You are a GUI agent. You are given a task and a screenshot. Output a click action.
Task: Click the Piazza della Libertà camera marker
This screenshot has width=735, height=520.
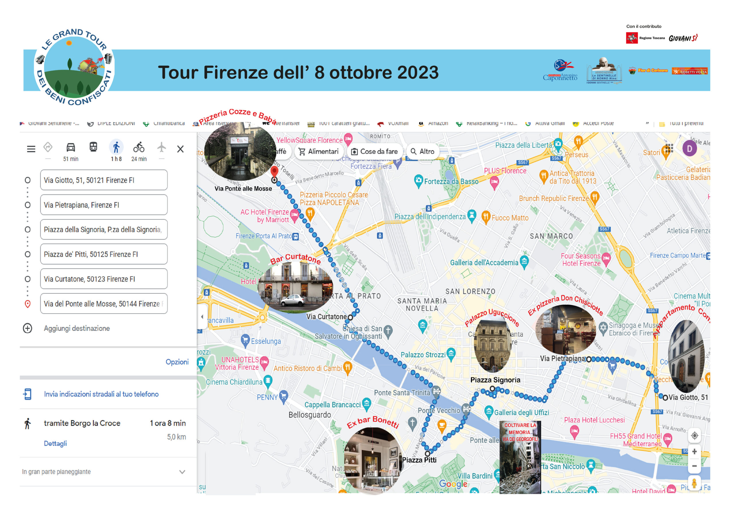pos(558,145)
